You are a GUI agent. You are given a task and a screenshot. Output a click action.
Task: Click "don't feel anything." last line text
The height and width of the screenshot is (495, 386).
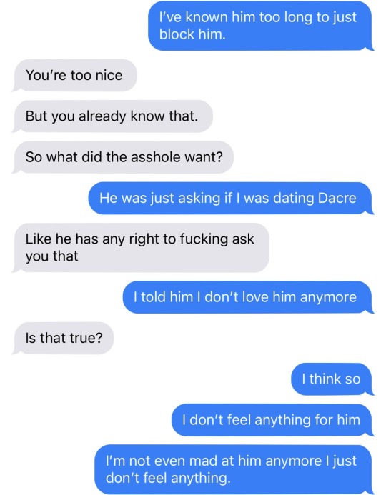coord(168,478)
